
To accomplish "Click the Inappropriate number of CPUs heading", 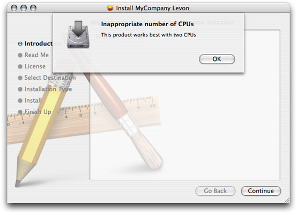I will (147, 24).
